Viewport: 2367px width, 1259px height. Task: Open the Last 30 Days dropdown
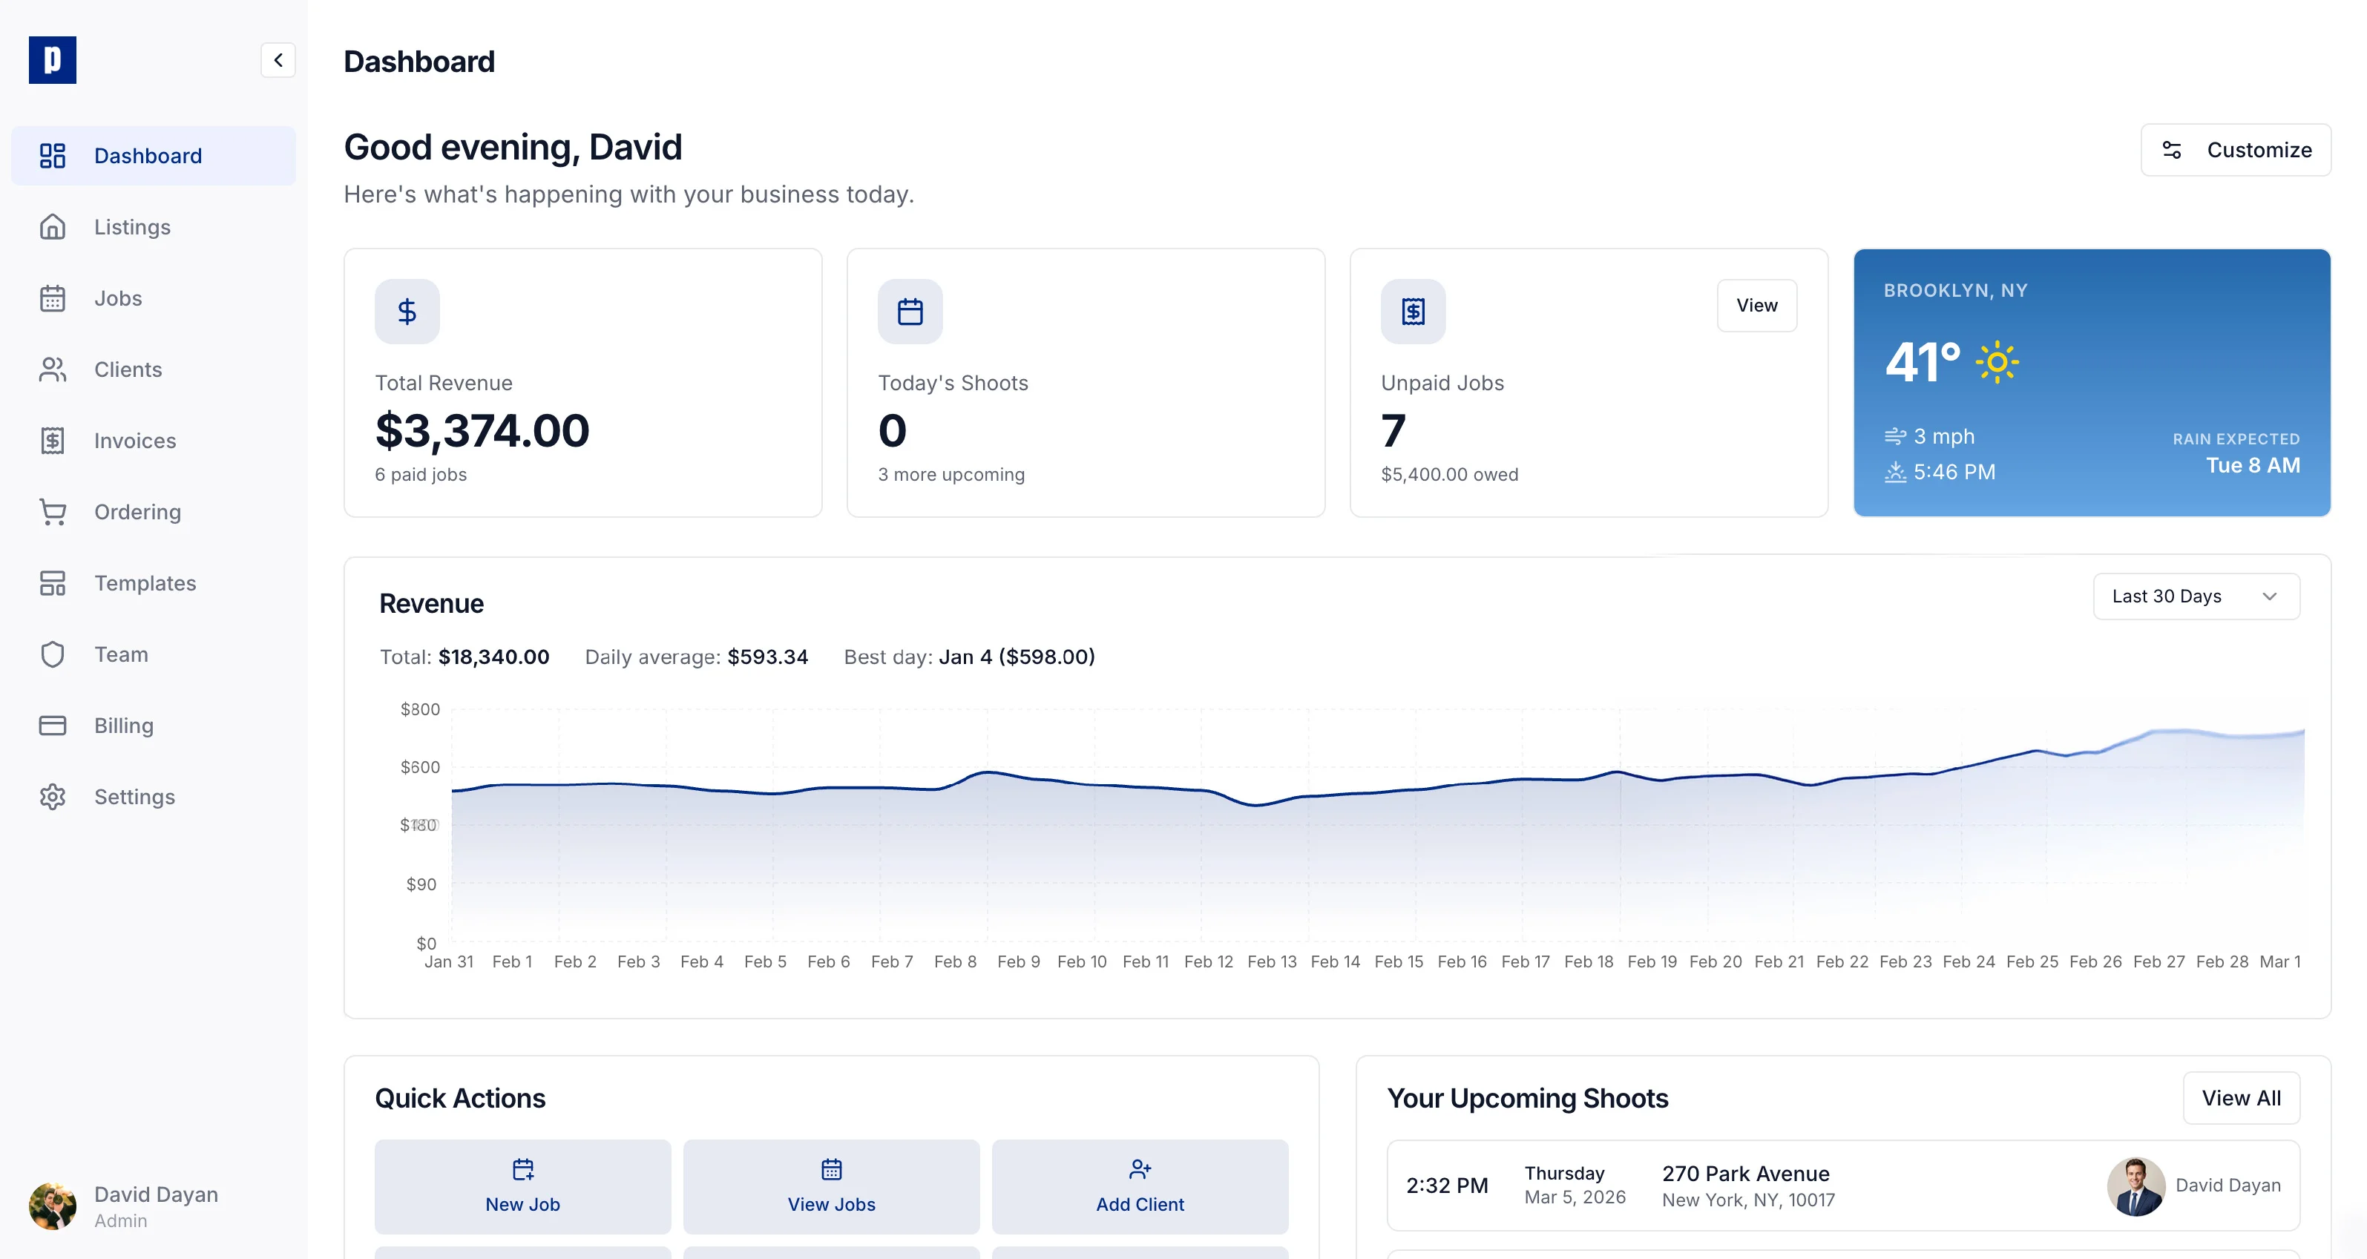pos(2196,596)
